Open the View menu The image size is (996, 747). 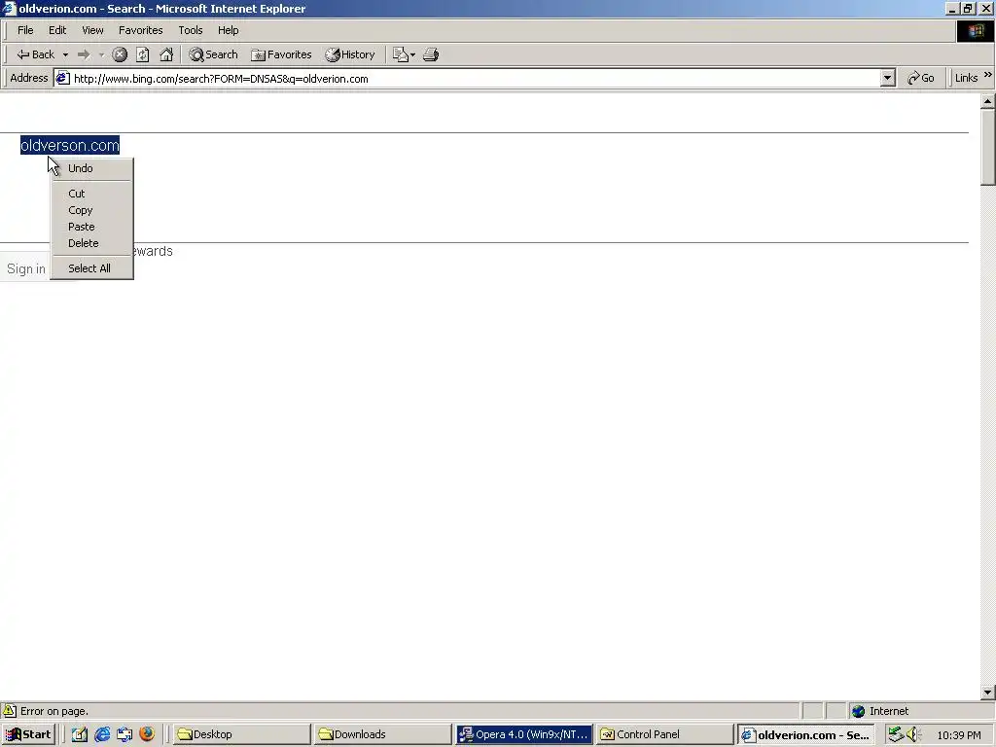[92, 30]
